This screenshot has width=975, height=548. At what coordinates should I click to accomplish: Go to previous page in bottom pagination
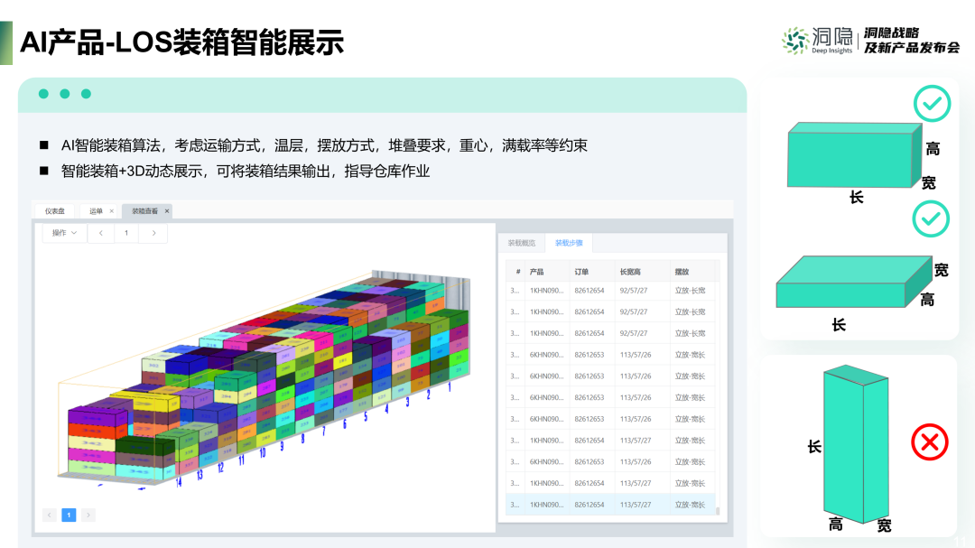[x=49, y=515]
